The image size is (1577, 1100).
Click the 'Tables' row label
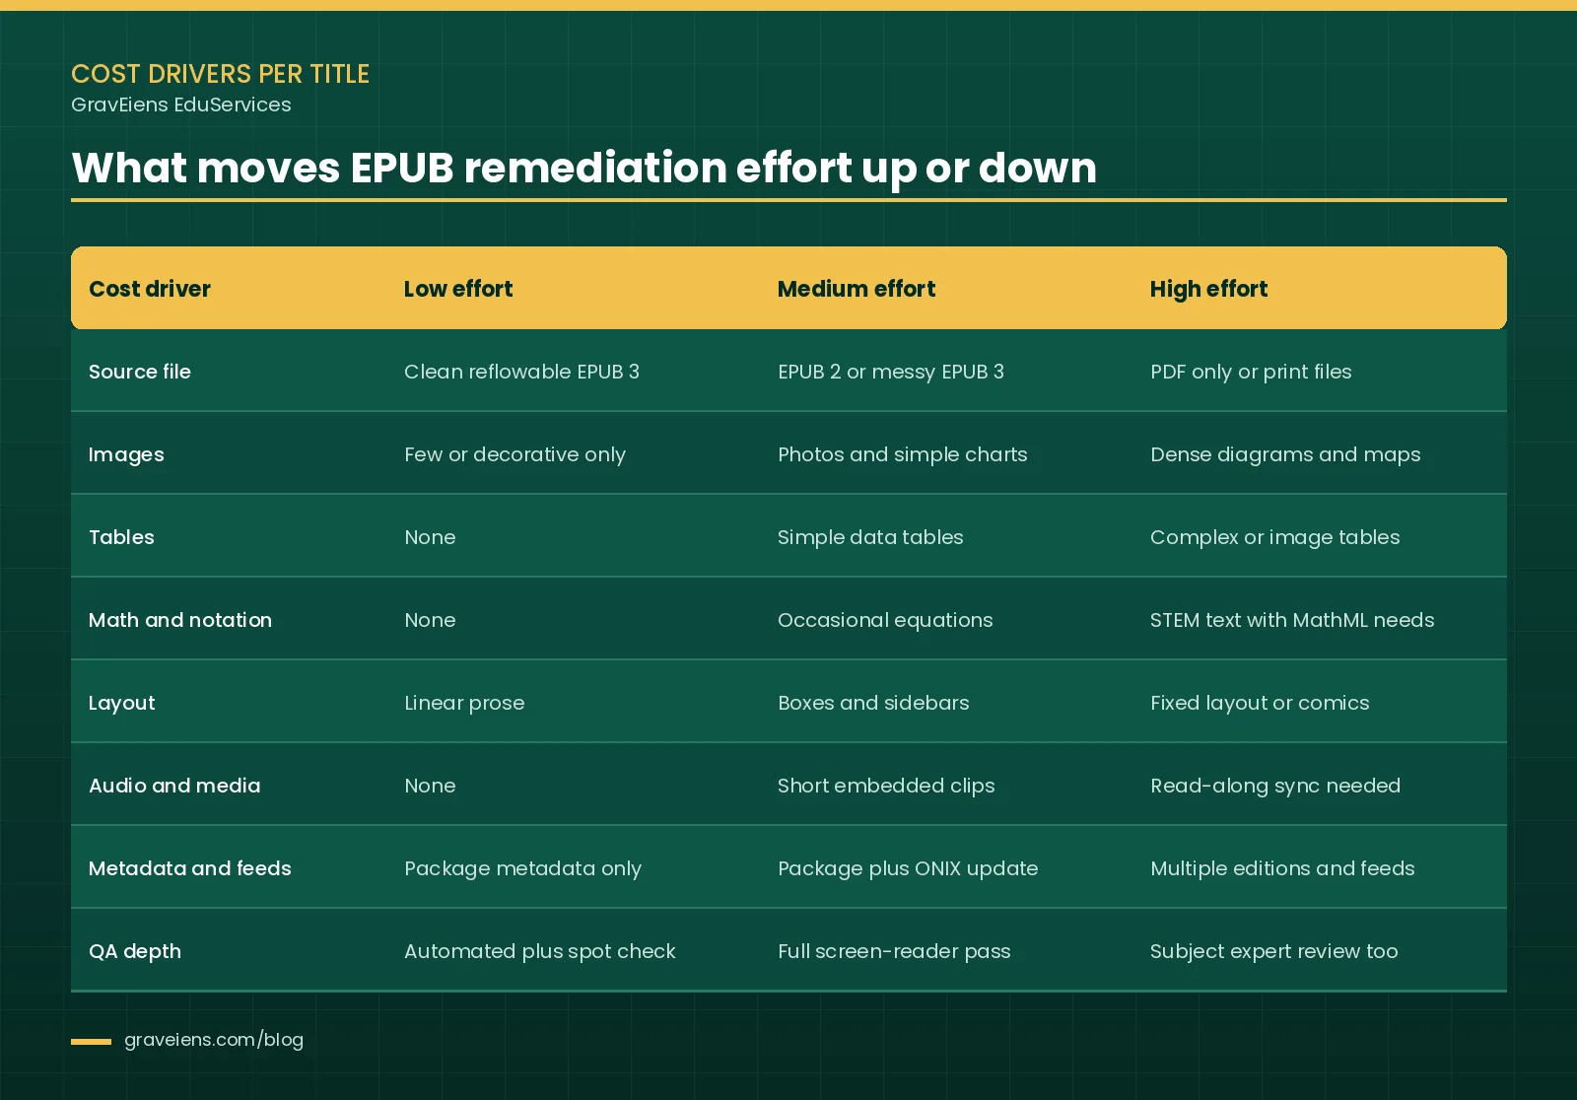(x=121, y=537)
